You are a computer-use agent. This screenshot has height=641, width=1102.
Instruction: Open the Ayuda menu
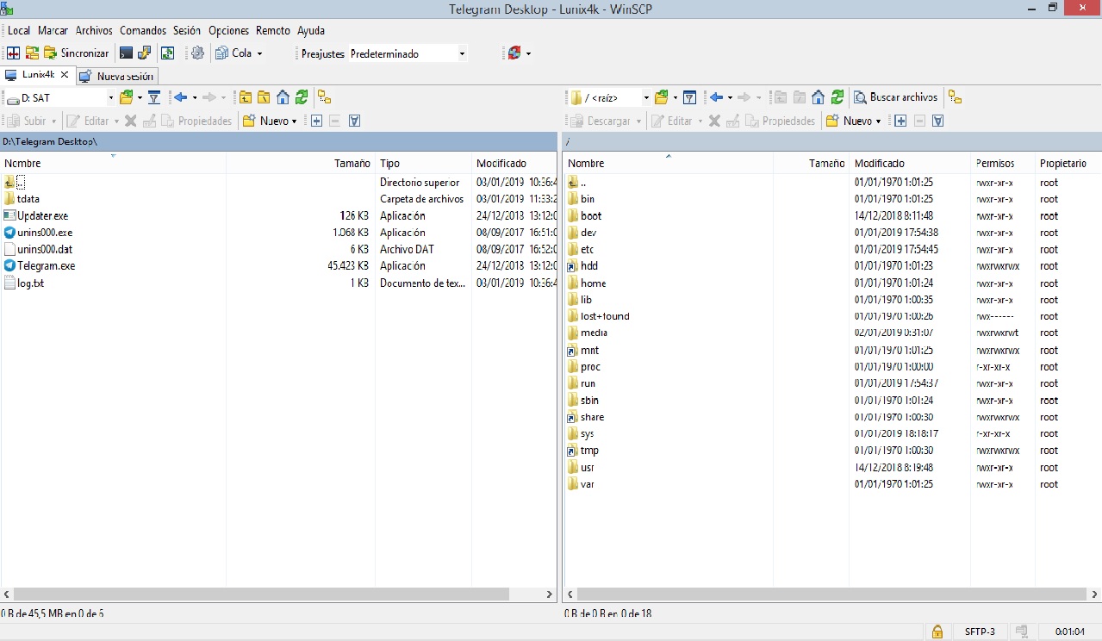coord(311,30)
